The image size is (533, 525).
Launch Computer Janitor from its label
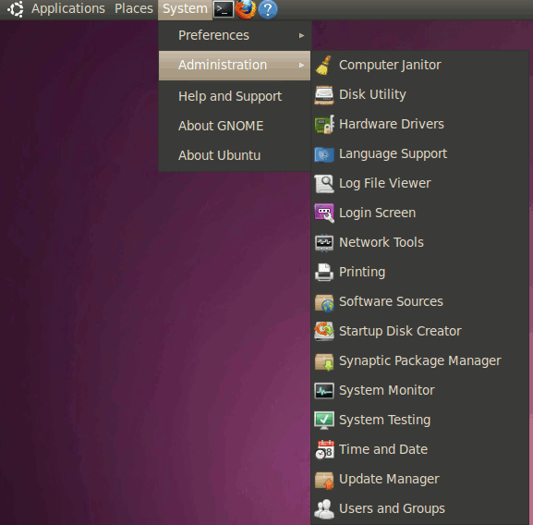click(x=390, y=66)
